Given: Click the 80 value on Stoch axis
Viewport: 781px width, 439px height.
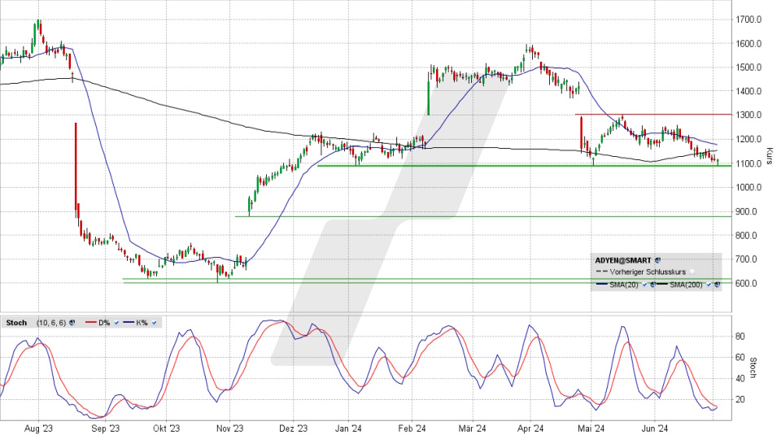Looking at the screenshot, I should click(740, 337).
